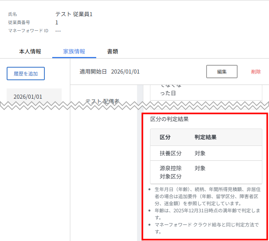The image size is (269, 241).
Task: Click the 対象 value beside 源泉控除対象区分
Action: [200, 168]
